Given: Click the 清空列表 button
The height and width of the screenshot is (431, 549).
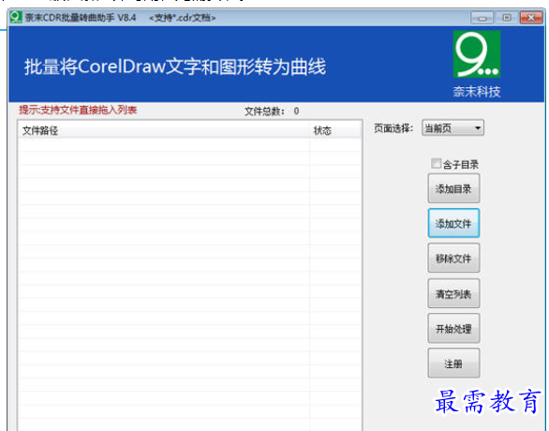Looking at the screenshot, I should coord(453,293).
